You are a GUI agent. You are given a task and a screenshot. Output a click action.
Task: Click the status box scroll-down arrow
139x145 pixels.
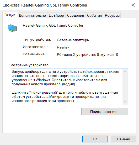point(125,102)
